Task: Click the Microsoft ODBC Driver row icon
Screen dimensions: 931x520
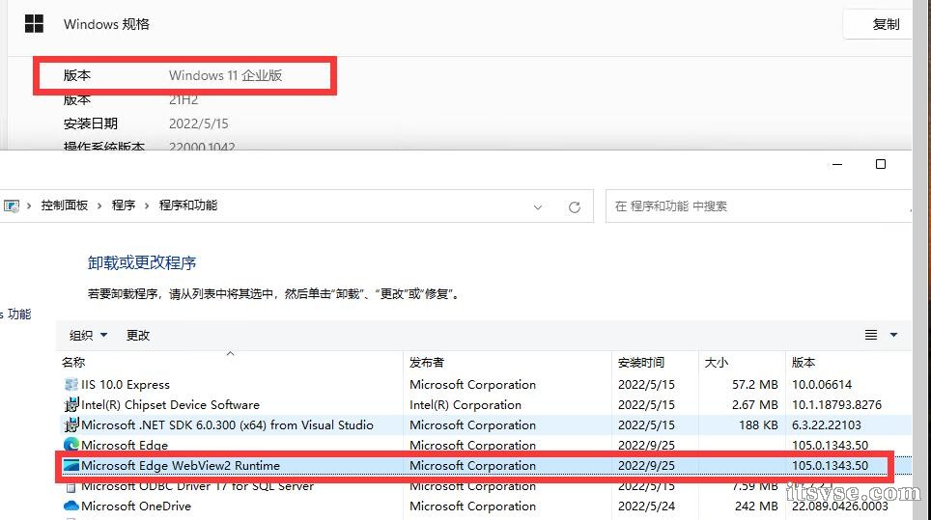Action: [71, 487]
